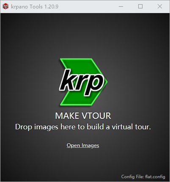Image resolution: width=170 pixels, height=182 pixels.
Task: Click the words virtual tour in instructions
Action: (131, 127)
